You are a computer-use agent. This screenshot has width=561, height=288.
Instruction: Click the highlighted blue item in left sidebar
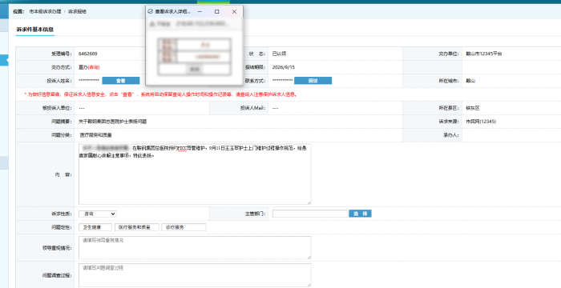coord(4,60)
